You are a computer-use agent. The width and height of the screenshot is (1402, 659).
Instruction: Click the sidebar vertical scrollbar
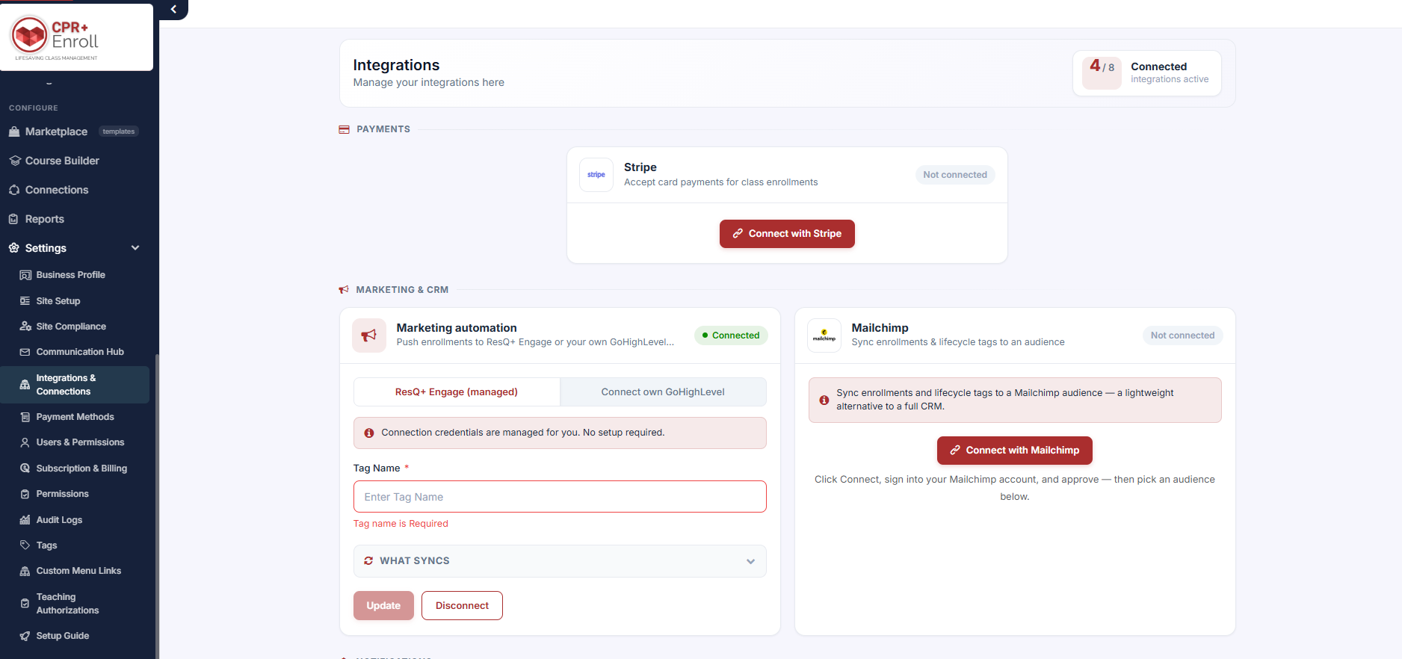(157, 507)
